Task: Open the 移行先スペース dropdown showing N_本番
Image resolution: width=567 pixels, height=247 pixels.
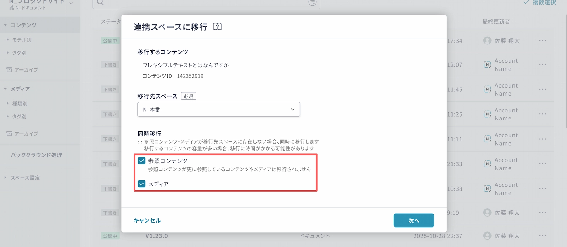Action: (219, 110)
